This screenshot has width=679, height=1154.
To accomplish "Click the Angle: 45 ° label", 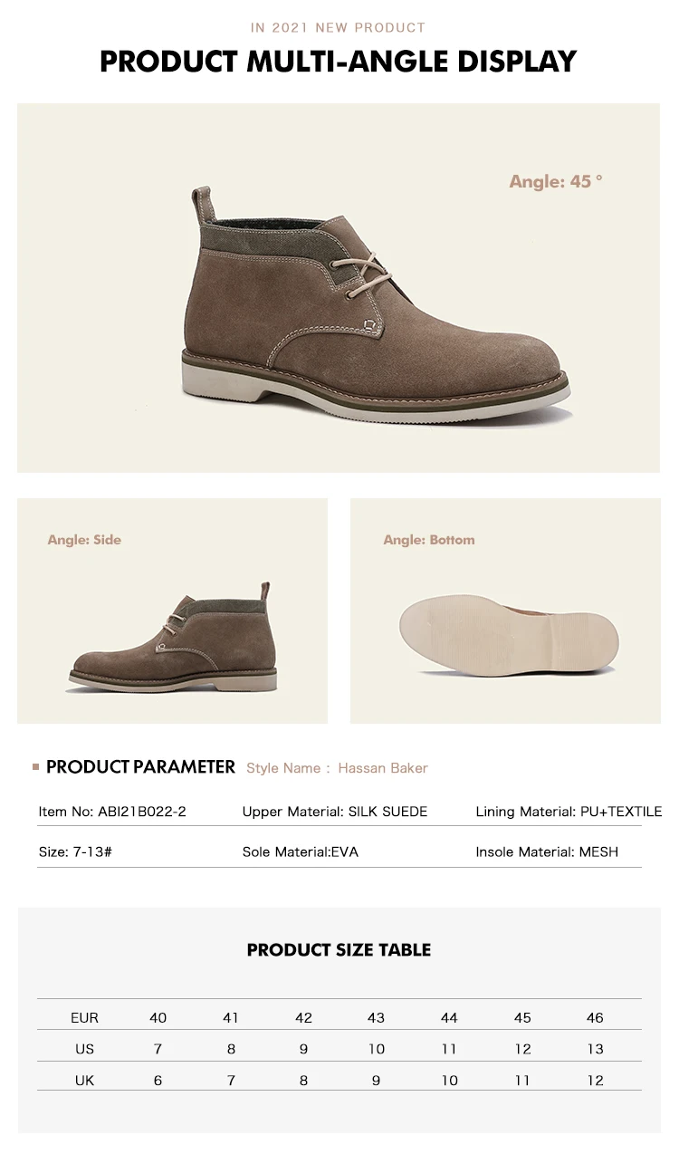I will point(556,181).
